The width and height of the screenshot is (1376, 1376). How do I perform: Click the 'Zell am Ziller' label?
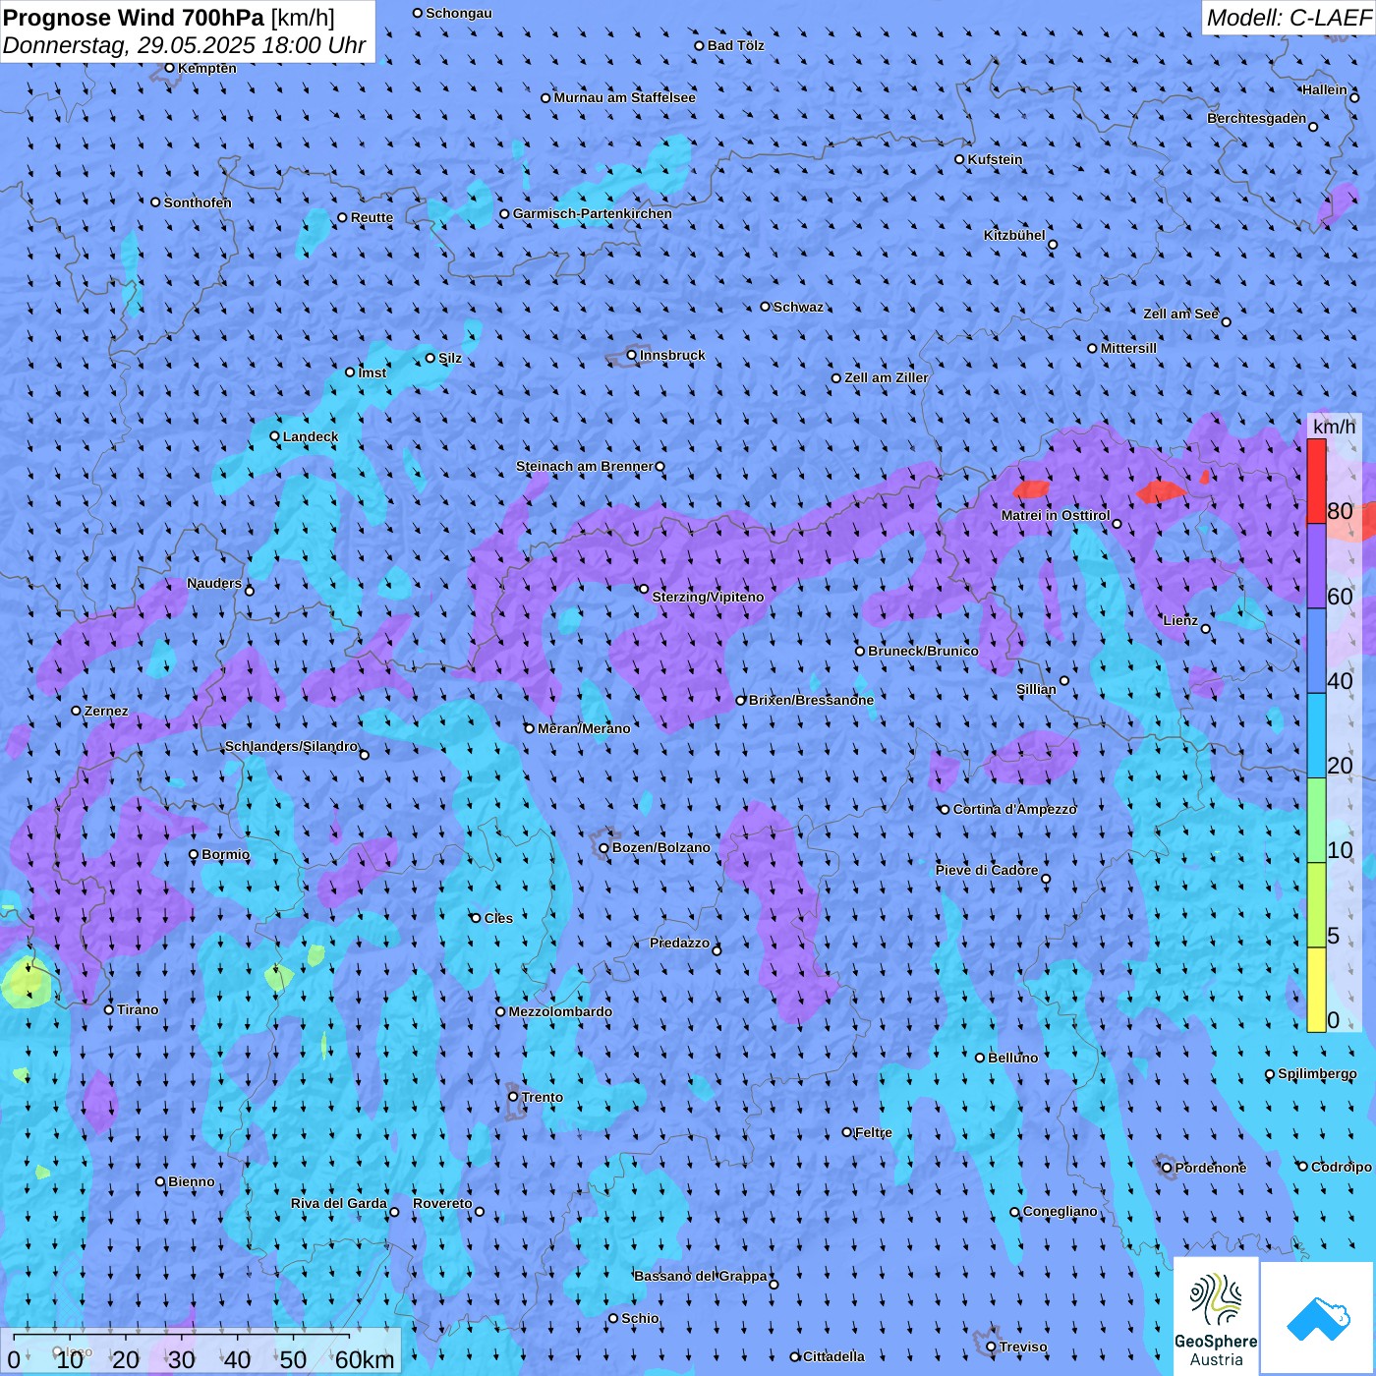pos(887,378)
